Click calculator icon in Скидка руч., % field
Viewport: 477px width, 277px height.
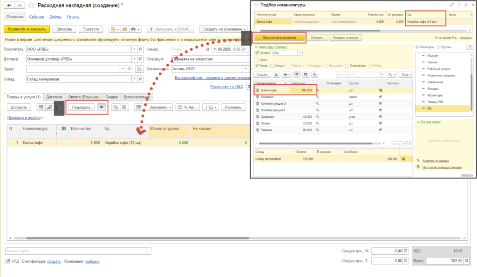[405, 251]
